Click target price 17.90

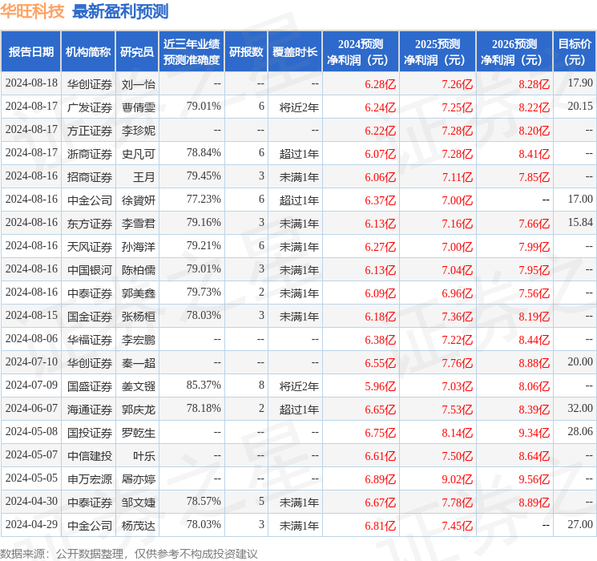[x=580, y=83]
